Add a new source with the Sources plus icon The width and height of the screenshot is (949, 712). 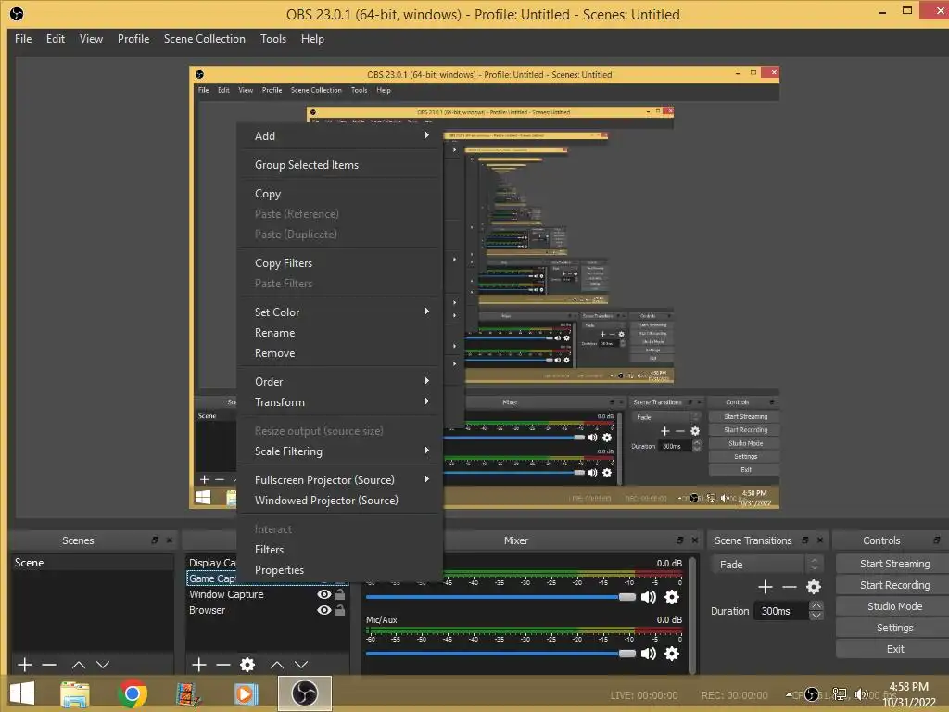pyautogui.click(x=199, y=665)
